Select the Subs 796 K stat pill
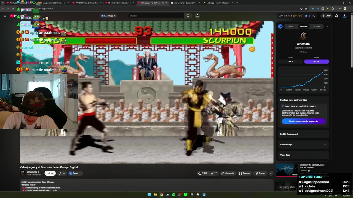 coord(290,61)
